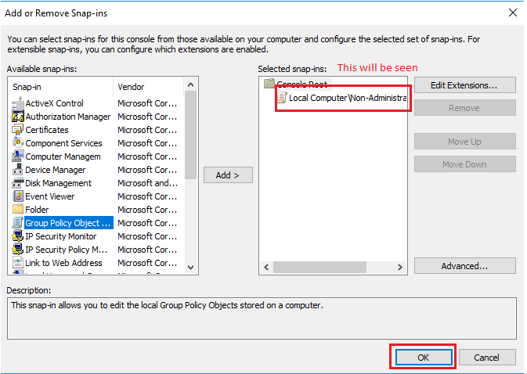Screen dimensions: 527x374
Task: Select Group Policy Object snap-in entry
Action: (x=67, y=223)
